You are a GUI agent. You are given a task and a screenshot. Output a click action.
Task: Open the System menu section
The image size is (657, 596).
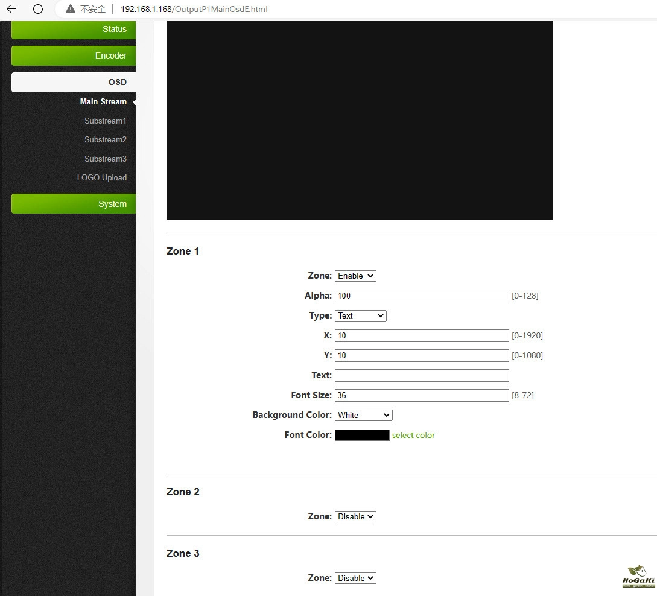pyautogui.click(x=73, y=204)
